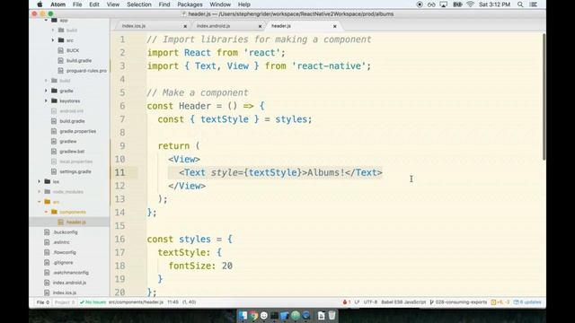This screenshot has width=575, height=323.
Task: Click line number 11 in the gutter
Action: (x=119, y=172)
